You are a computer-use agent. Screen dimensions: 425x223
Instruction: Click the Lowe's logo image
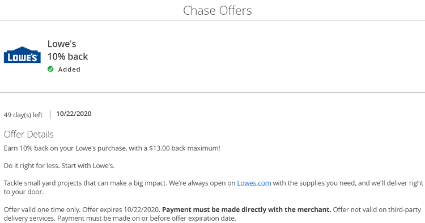(x=22, y=55)
